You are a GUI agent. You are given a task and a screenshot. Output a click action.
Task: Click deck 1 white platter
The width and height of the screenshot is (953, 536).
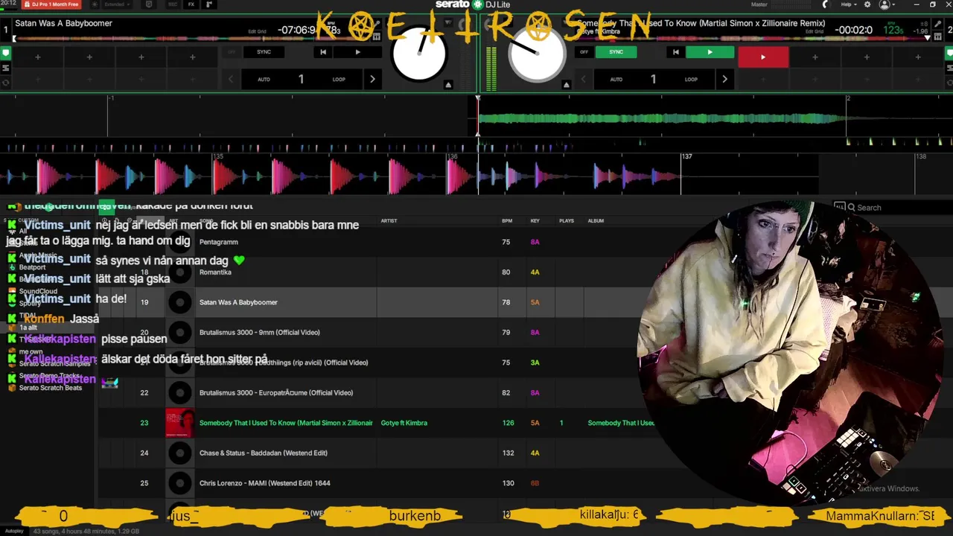pyautogui.click(x=419, y=54)
